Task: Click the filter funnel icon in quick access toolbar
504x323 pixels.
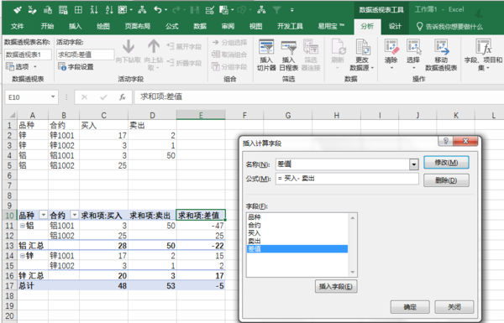Action: tap(276, 10)
